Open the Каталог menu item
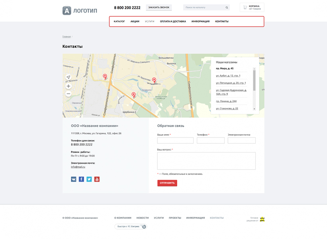327x239 pixels. coord(119,22)
